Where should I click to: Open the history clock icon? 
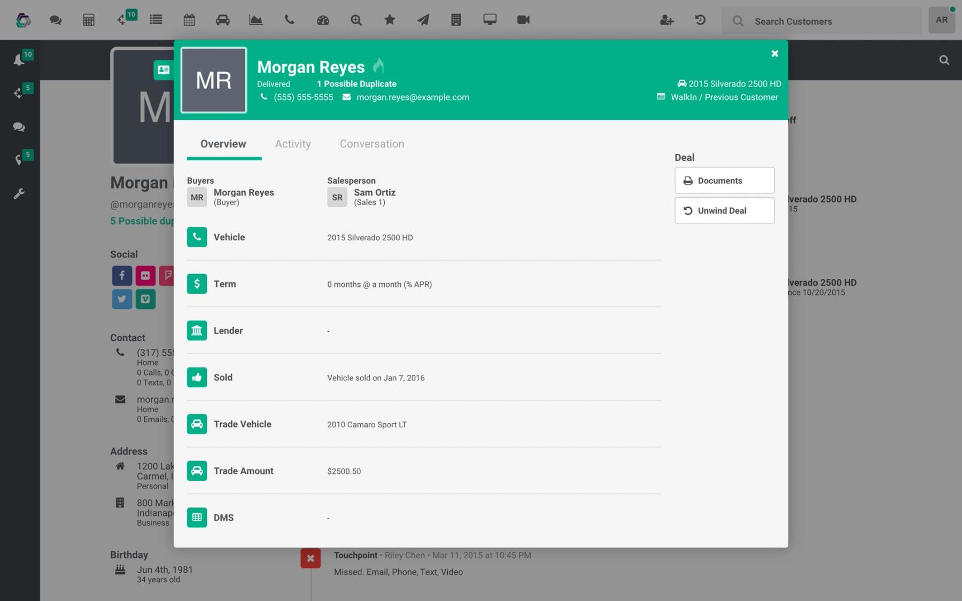(700, 20)
